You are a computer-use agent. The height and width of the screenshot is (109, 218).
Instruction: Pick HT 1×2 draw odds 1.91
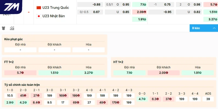point(198,73)
